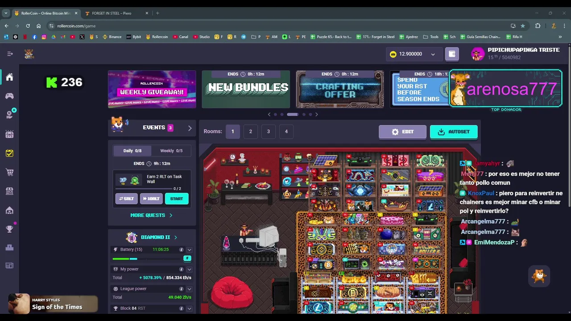Select Room 2
The image size is (571, 321).
tap(250, 132)
